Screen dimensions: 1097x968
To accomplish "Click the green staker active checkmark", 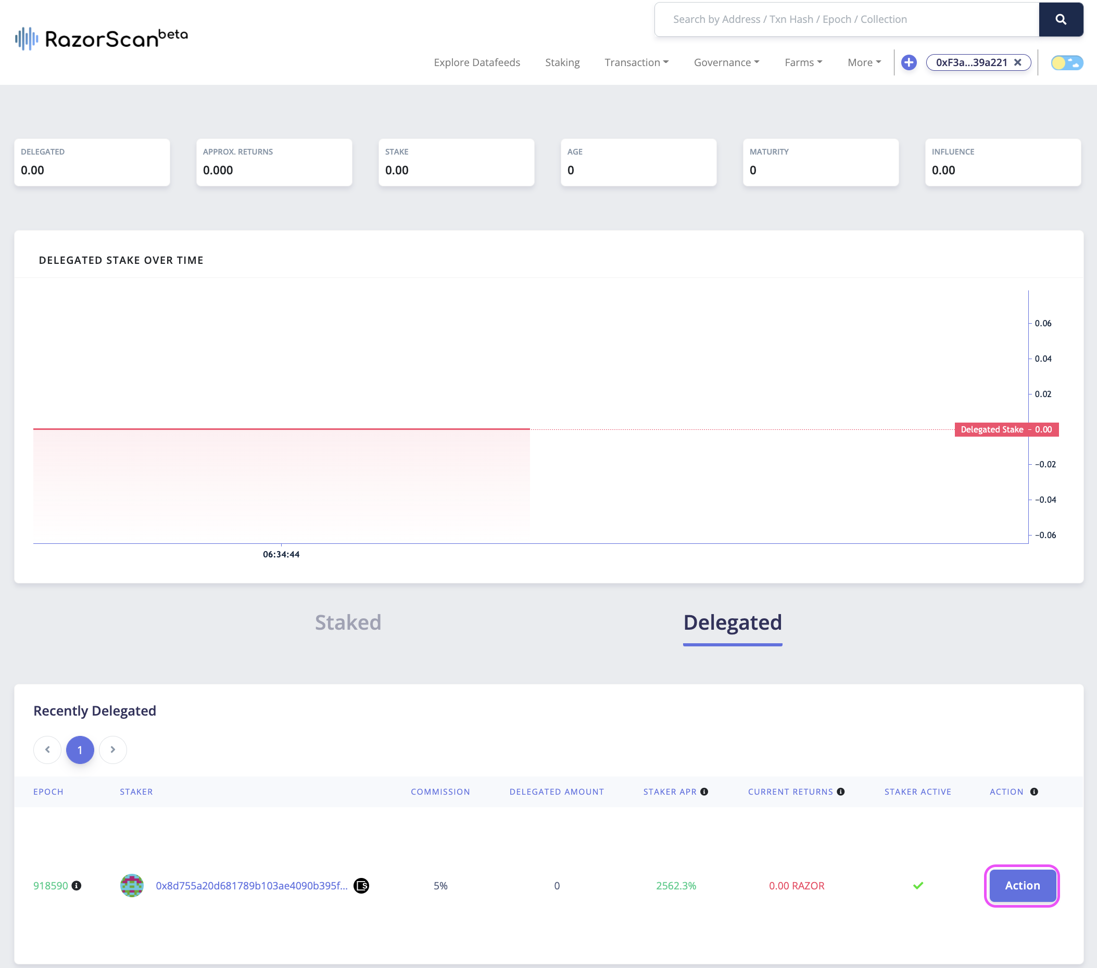I will click(918, 886).
